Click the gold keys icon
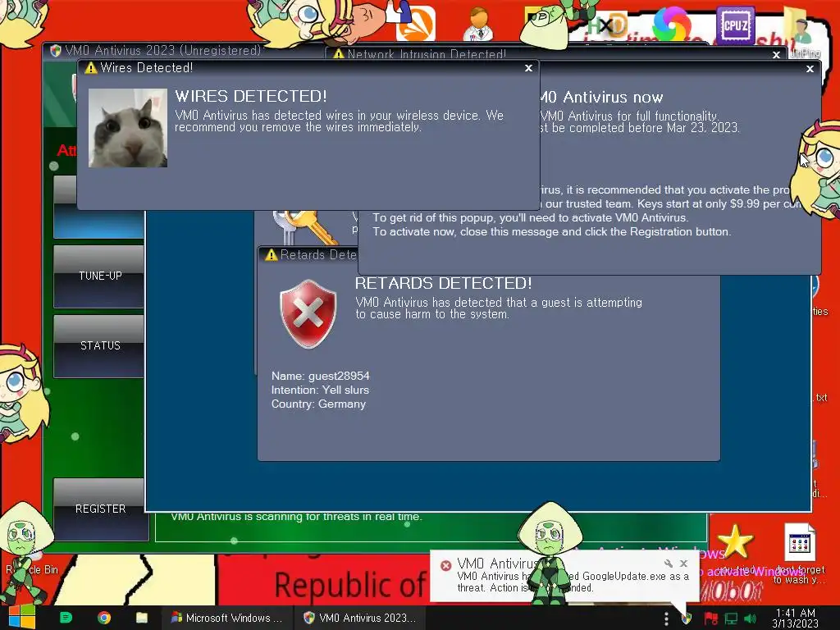Screen dimensions: 840x630 [x=305, y=228]
